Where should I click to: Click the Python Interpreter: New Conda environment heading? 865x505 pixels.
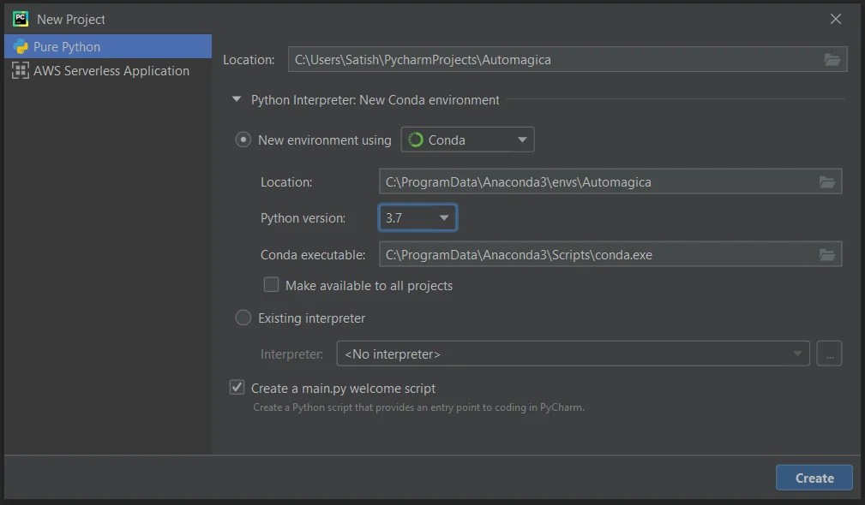click(375, 99)
